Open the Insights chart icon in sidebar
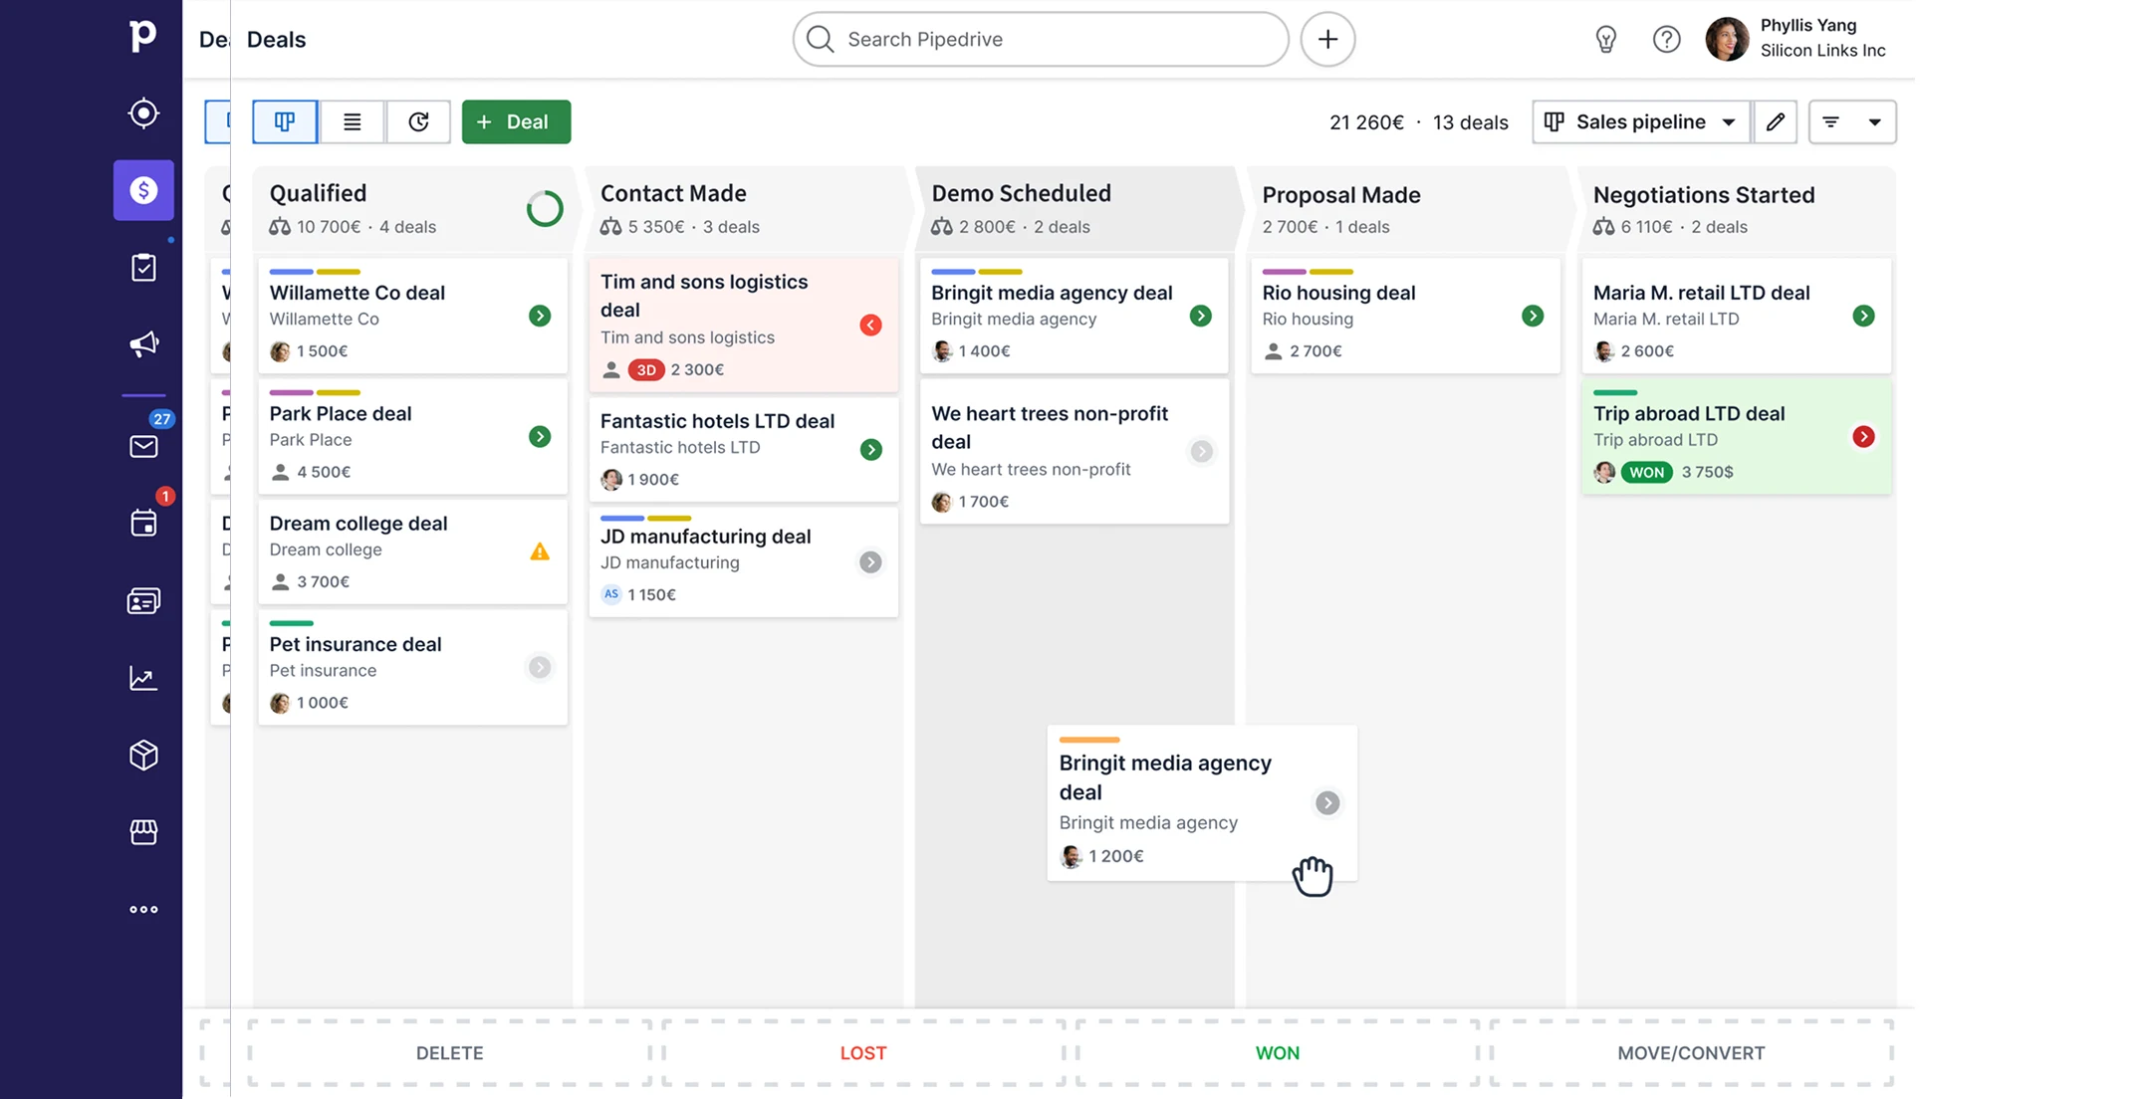The image size is (2151, 1099). pos(143,678)
